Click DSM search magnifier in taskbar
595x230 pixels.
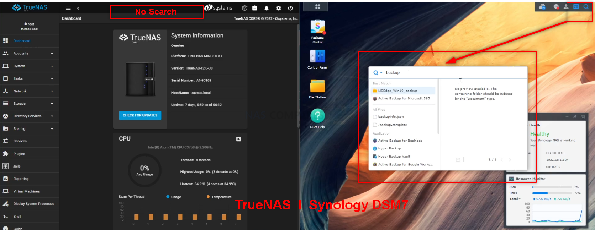pos(586,7)
